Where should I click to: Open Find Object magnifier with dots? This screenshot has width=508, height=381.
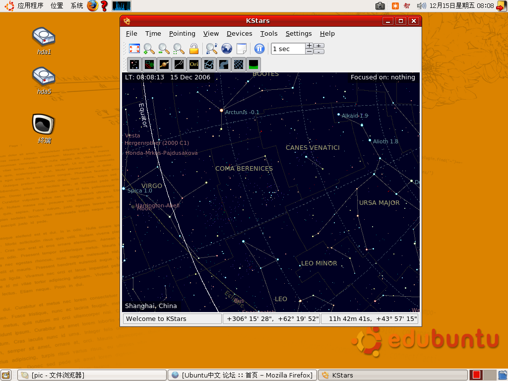pos(211,49)
